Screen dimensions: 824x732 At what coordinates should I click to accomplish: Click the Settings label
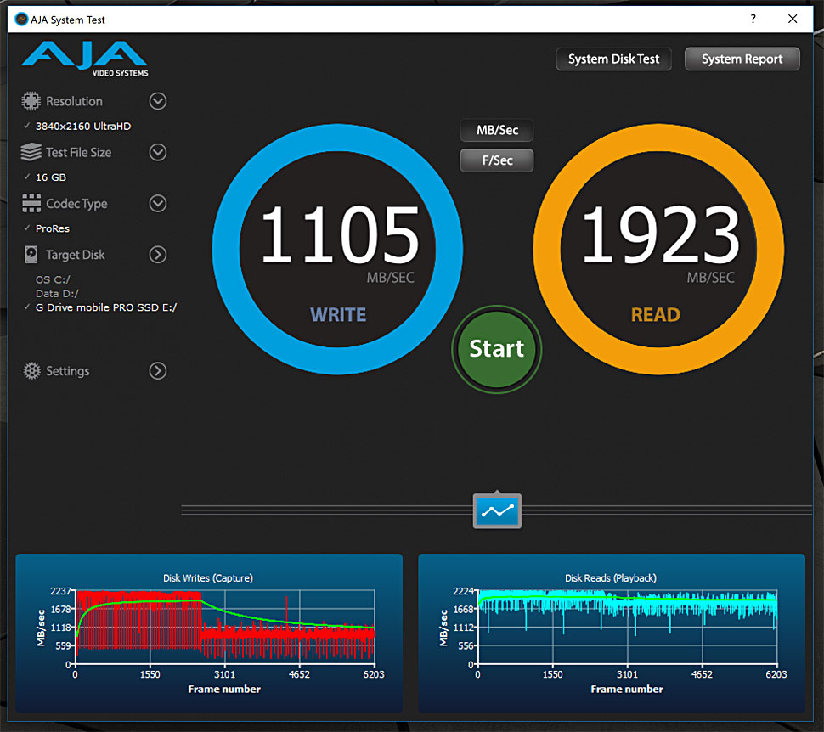68,371
